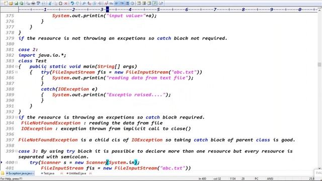
Task: Click the word 'FileNotFoundException' on line 394
Action: pos(51,123)
